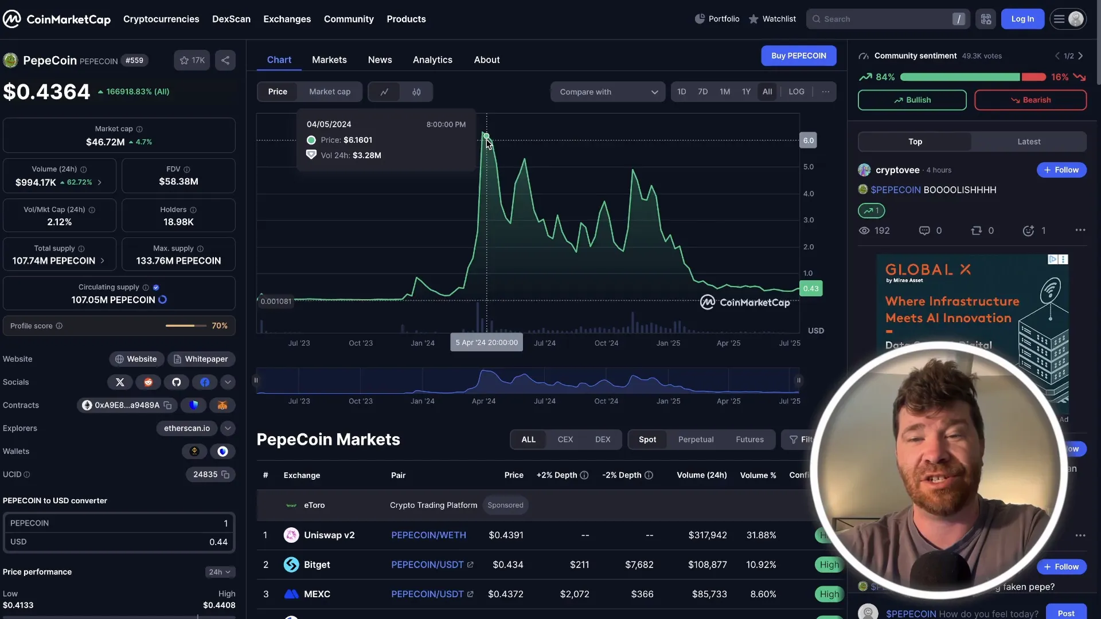1101x619 pixels.
Task: Follow cryptovee
Action: tap(1061, 170)
